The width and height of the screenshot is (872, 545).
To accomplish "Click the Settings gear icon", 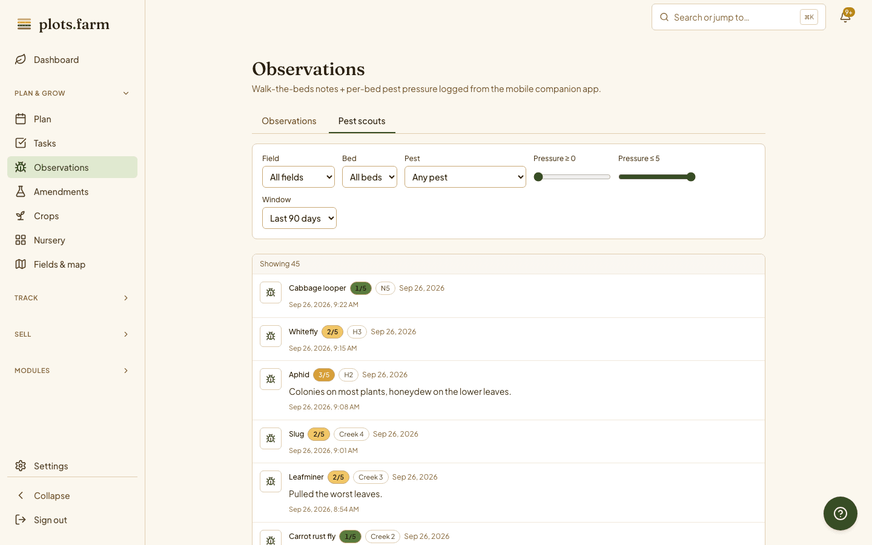I will [x=21, y=466].
